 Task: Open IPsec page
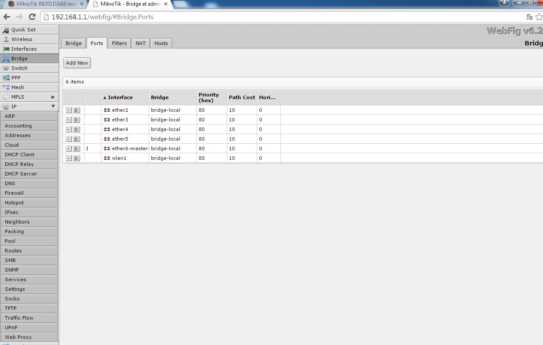tap(29, 212)
